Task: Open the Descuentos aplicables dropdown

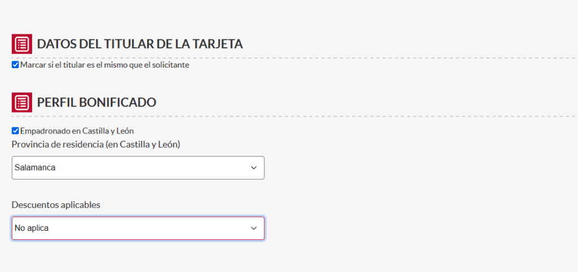Action: tap(138, 228)
